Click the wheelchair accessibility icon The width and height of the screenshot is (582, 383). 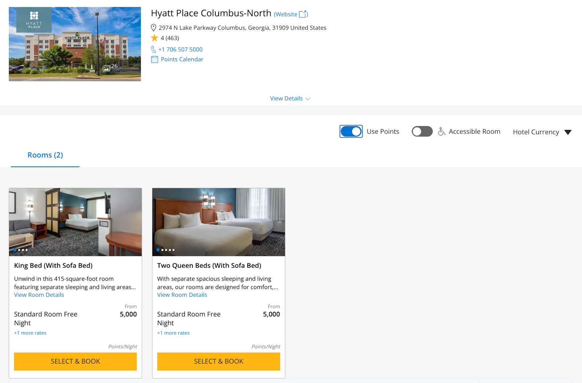(x=442, y=131)
